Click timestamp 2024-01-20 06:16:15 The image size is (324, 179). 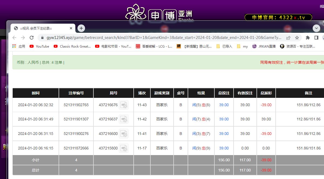36,148
